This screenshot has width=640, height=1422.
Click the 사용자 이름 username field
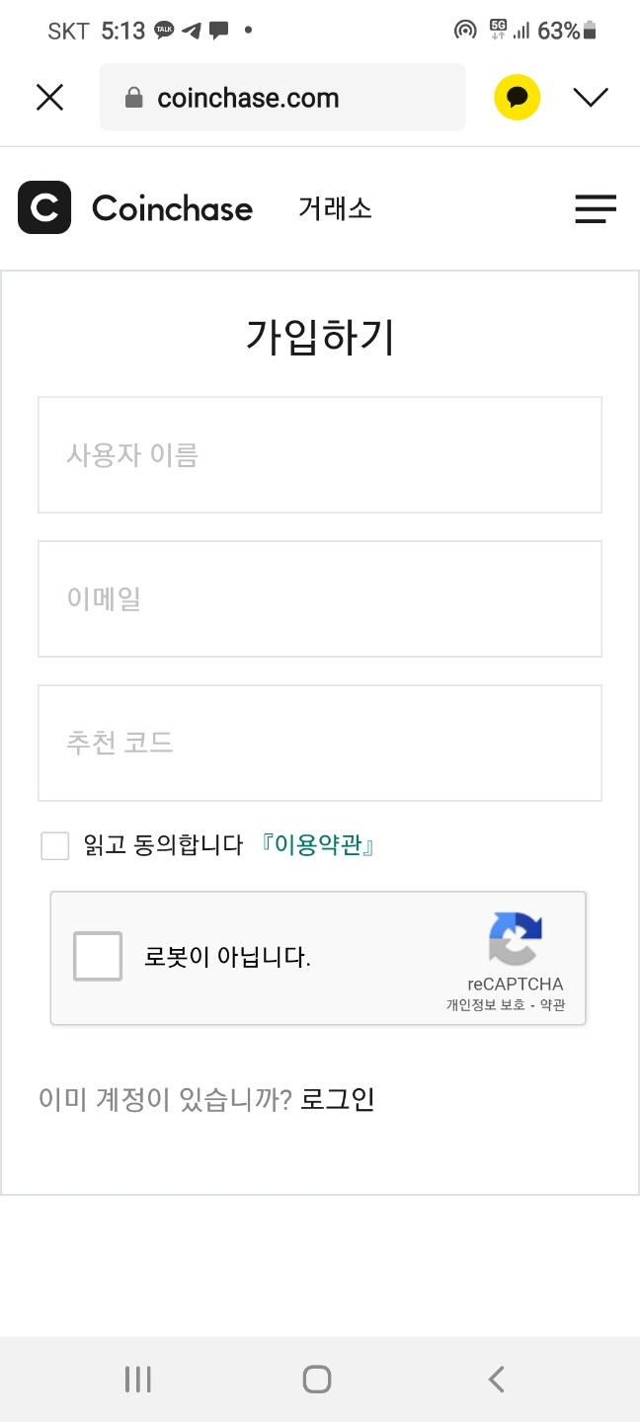coord(320,455)
